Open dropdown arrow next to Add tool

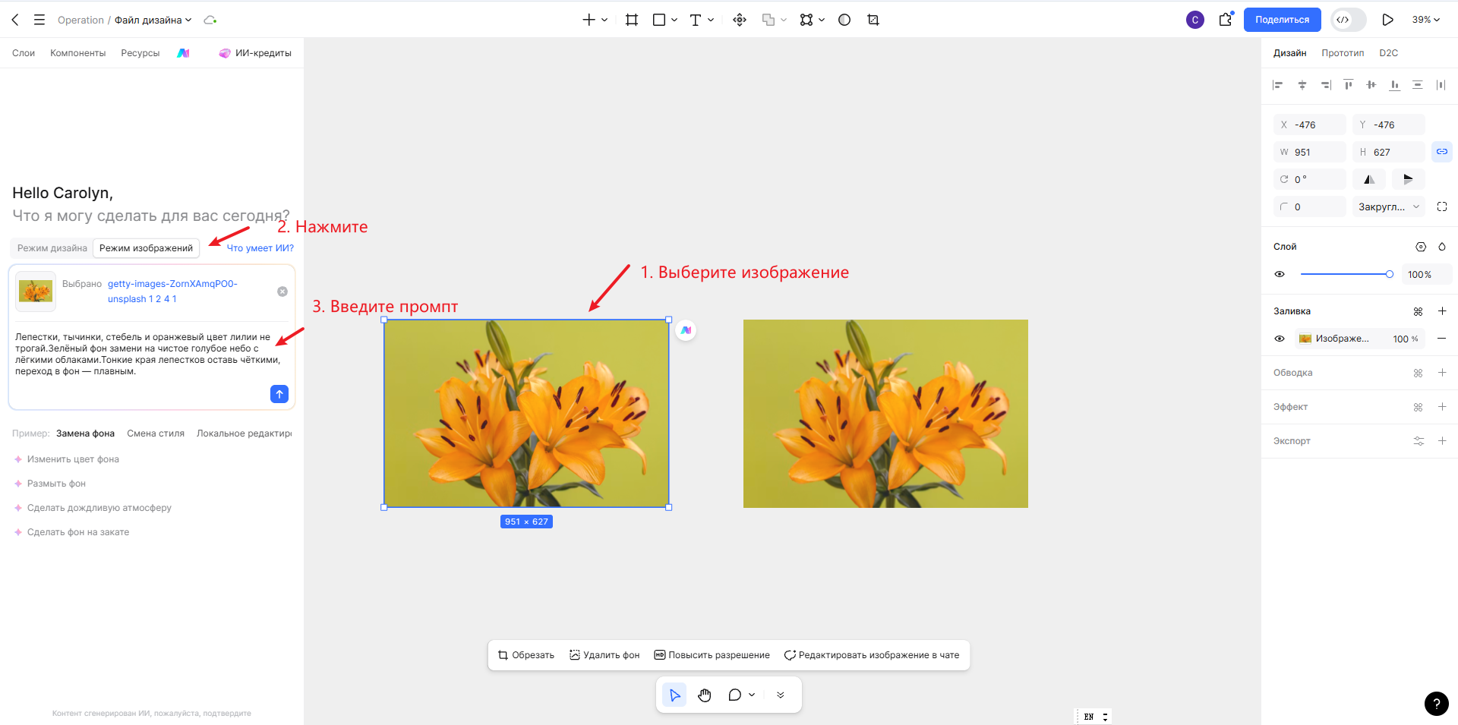604,20
